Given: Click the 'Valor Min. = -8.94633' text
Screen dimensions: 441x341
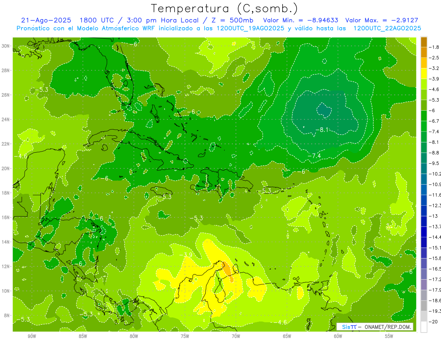Looking at the screenshot, I should click(301, 20).
